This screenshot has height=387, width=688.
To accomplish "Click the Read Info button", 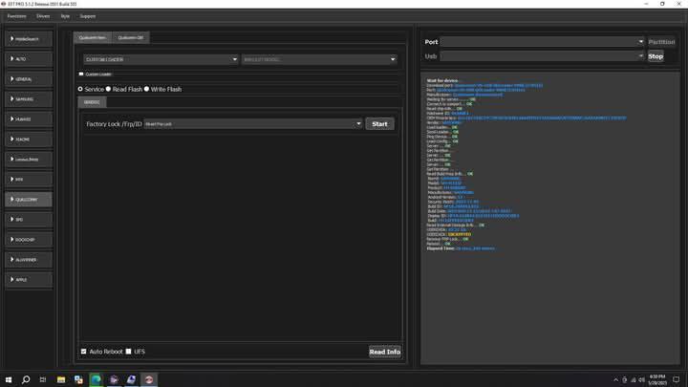I will [385, 352].
